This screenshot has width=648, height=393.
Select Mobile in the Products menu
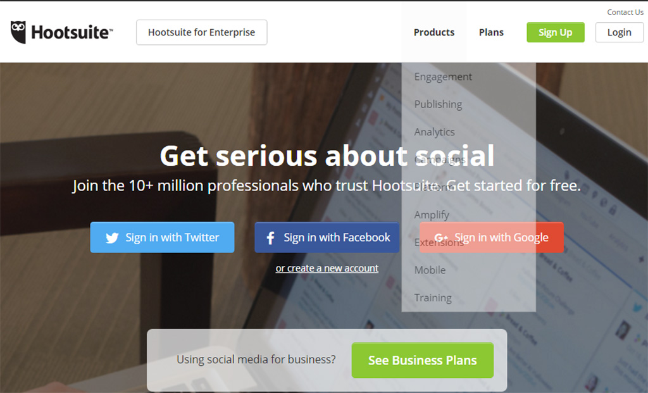[430, 270]
